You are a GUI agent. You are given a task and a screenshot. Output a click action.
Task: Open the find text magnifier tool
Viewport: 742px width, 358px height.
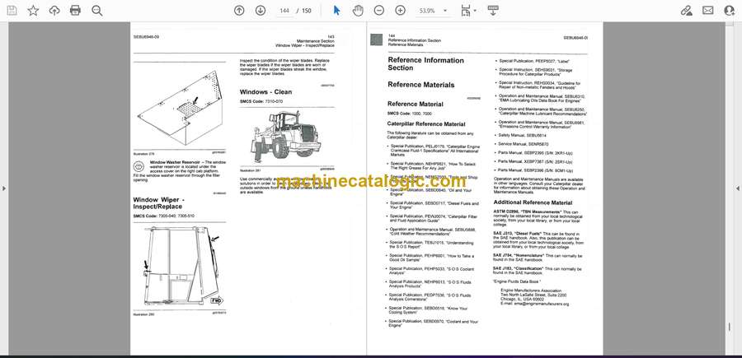click(97, 11)
